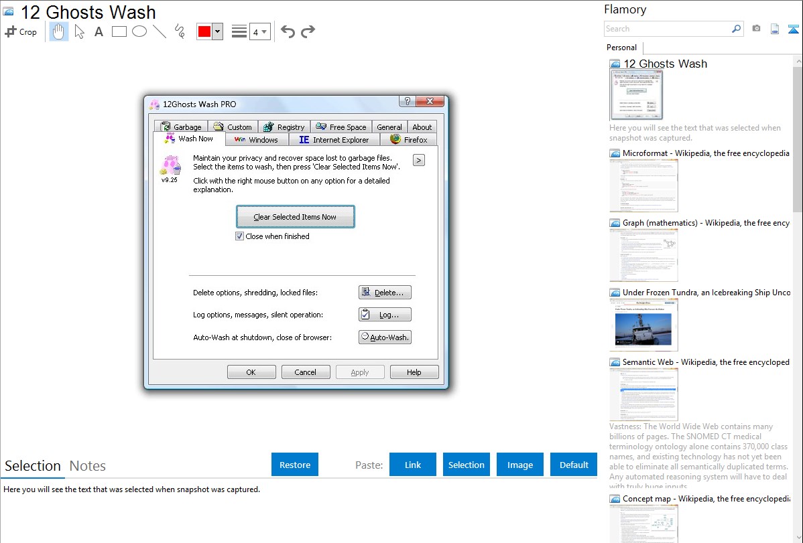Viewport: 803px width, 543px height.
Task: Open the Graph (mathematics) snapshot thumbnail
Action: pyautogui.click(x=643, y=255)
